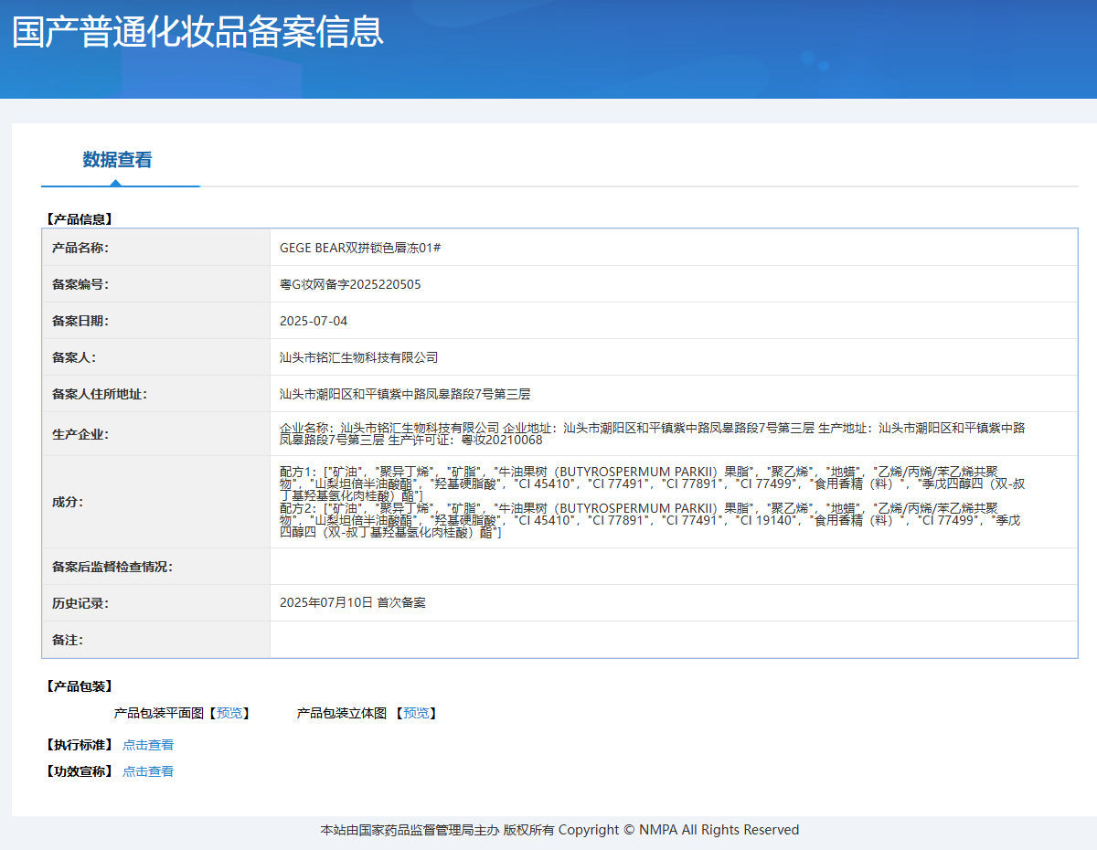Click the 【产品包装】 section header
This screenshot has height=850, width=1097.
[x=79, y=686]
